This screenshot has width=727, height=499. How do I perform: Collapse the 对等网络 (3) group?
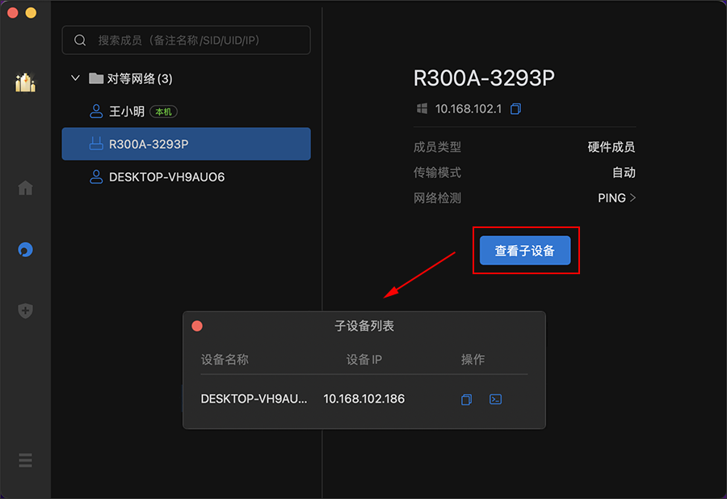[75, 78]
